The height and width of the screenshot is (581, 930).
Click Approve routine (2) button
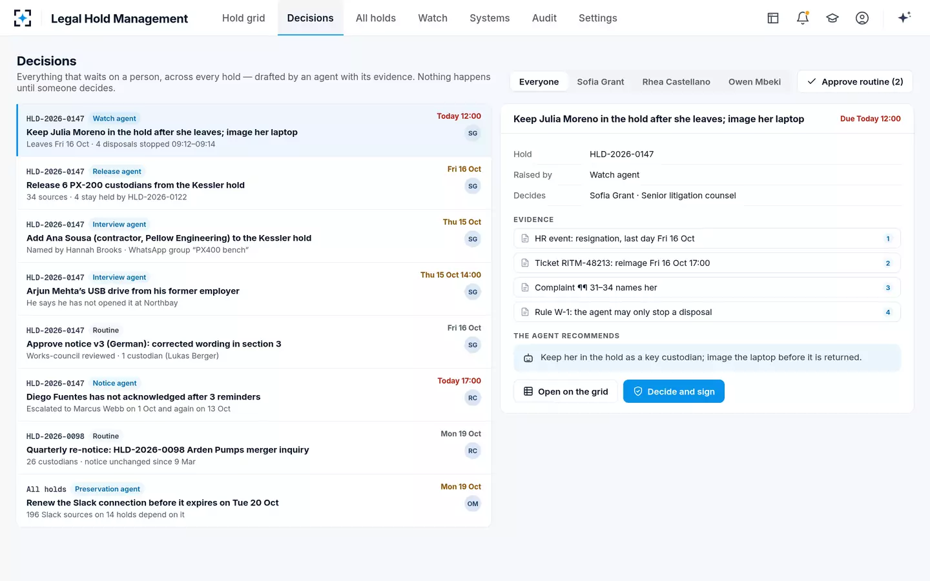(855, 82)
